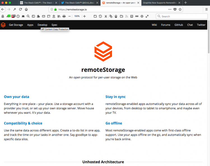Click the large orange remoteStorage logo
This screenshot has width=210, height=166.
click(x=103, y=51)
